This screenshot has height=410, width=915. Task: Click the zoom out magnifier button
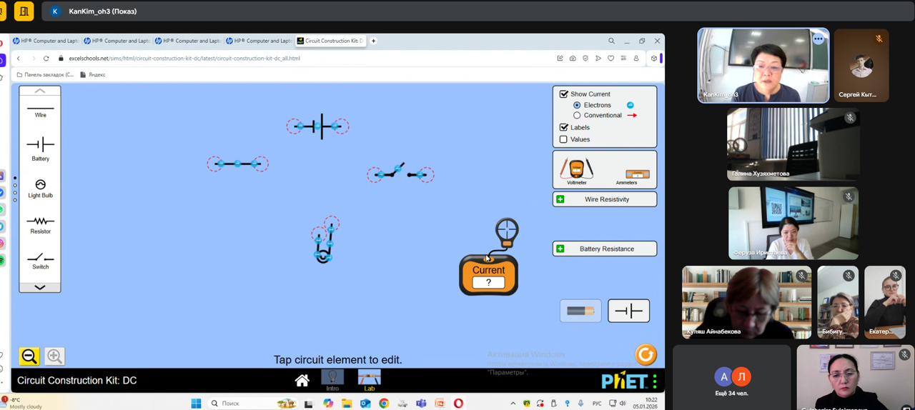[29, 356]
